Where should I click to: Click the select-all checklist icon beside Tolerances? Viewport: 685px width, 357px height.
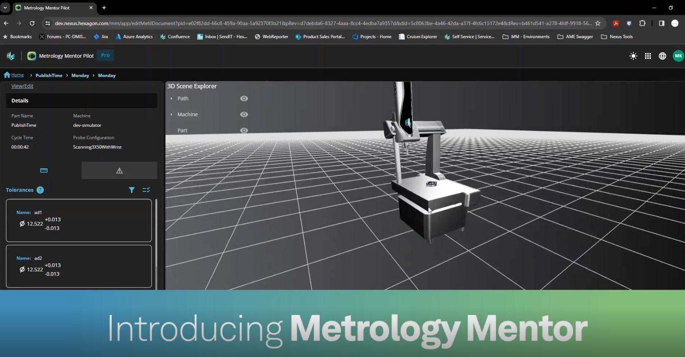146,190
